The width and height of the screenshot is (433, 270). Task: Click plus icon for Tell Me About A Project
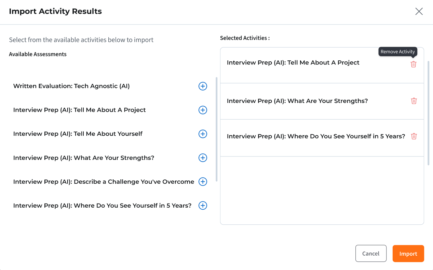point(203,110)
